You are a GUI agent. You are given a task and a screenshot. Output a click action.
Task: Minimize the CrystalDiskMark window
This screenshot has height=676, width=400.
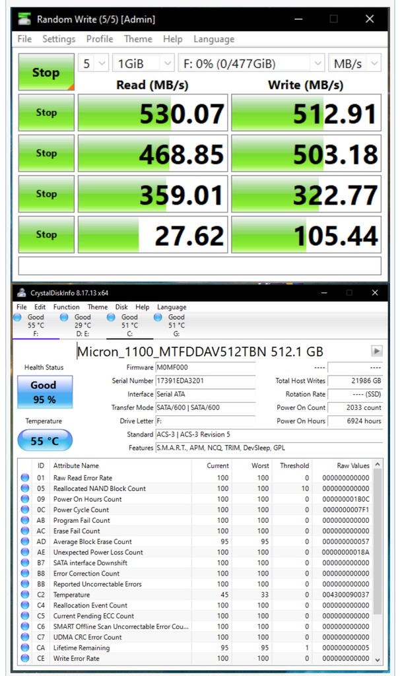[298, 19]
